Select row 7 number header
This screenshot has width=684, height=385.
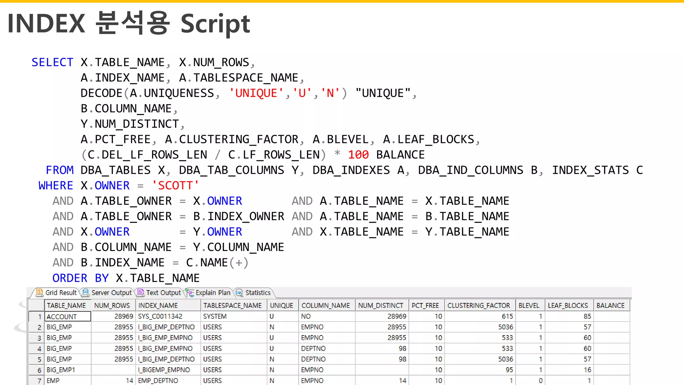(36, 381)
